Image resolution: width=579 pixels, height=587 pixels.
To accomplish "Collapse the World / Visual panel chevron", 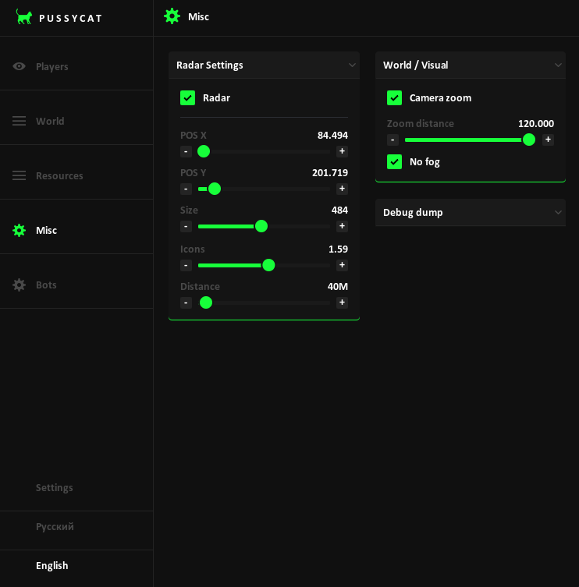I will tap(558, 65).
